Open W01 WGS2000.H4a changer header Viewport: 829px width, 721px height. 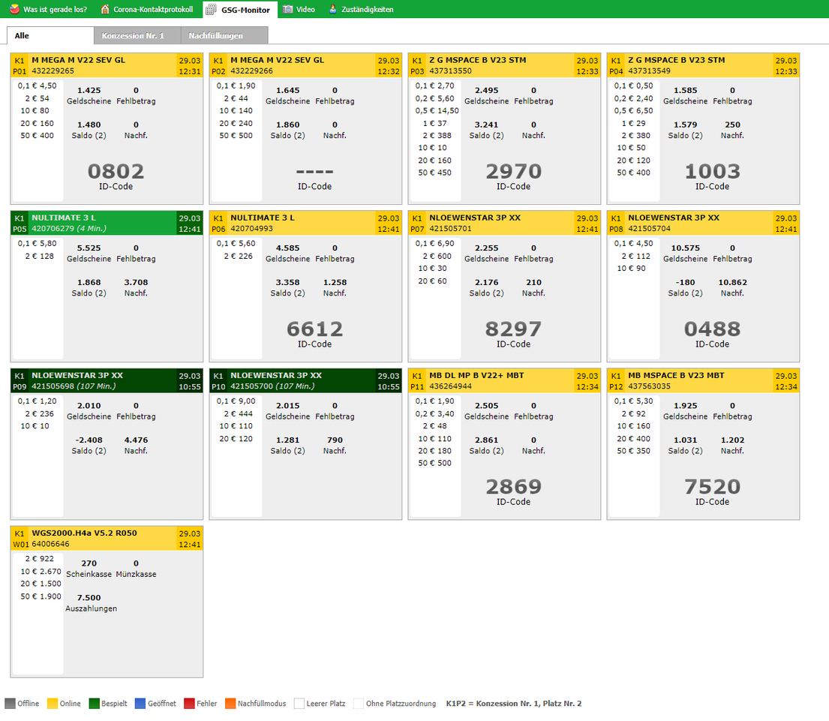point(107,538)
